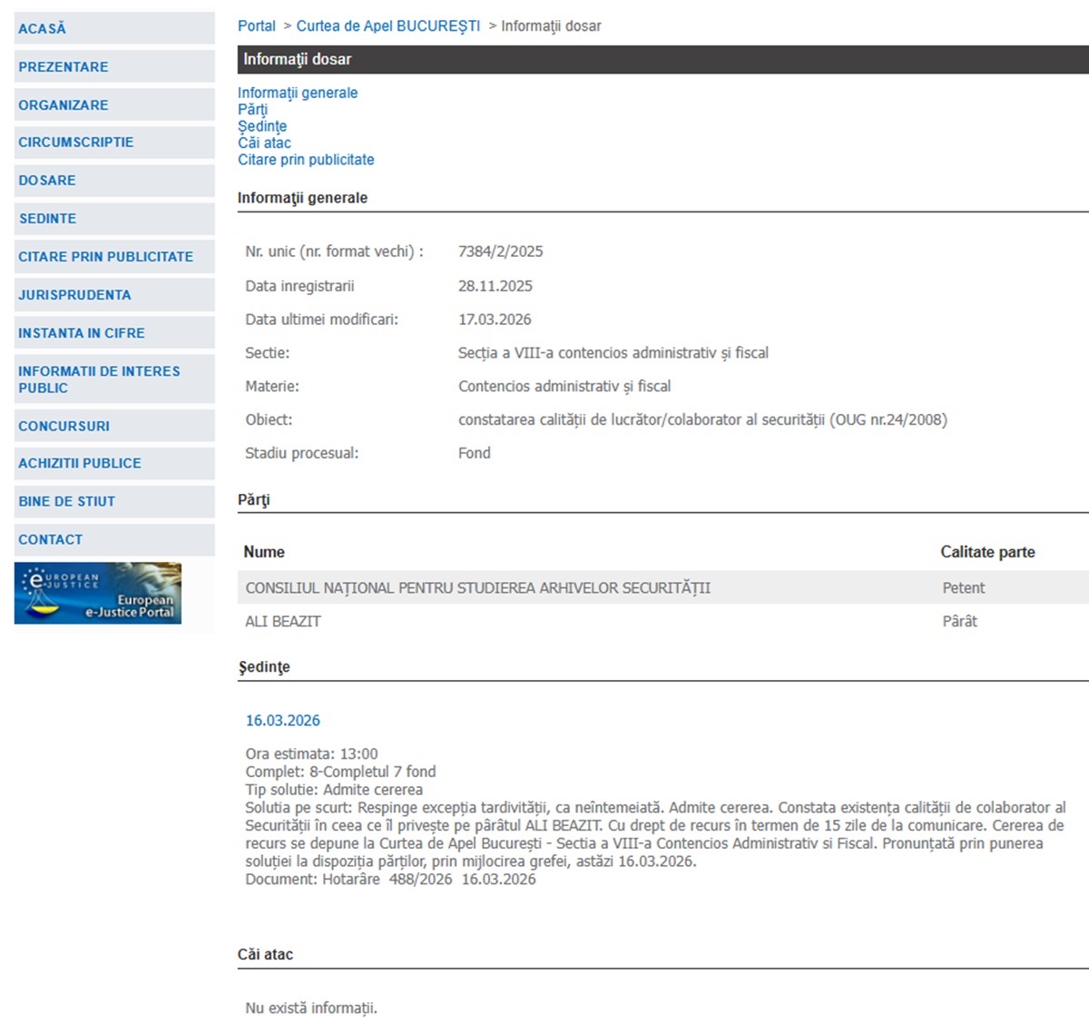This screenshot has height=1024, width=1089.
Task: Select the Materie value Contencios administrativ și fiscal
Action: coord(564,387)
